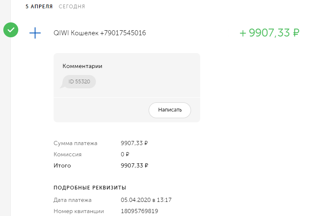Screen dimensions: 321x216
Task: Click the Номер квитанции label
Action: coord(78,211)
